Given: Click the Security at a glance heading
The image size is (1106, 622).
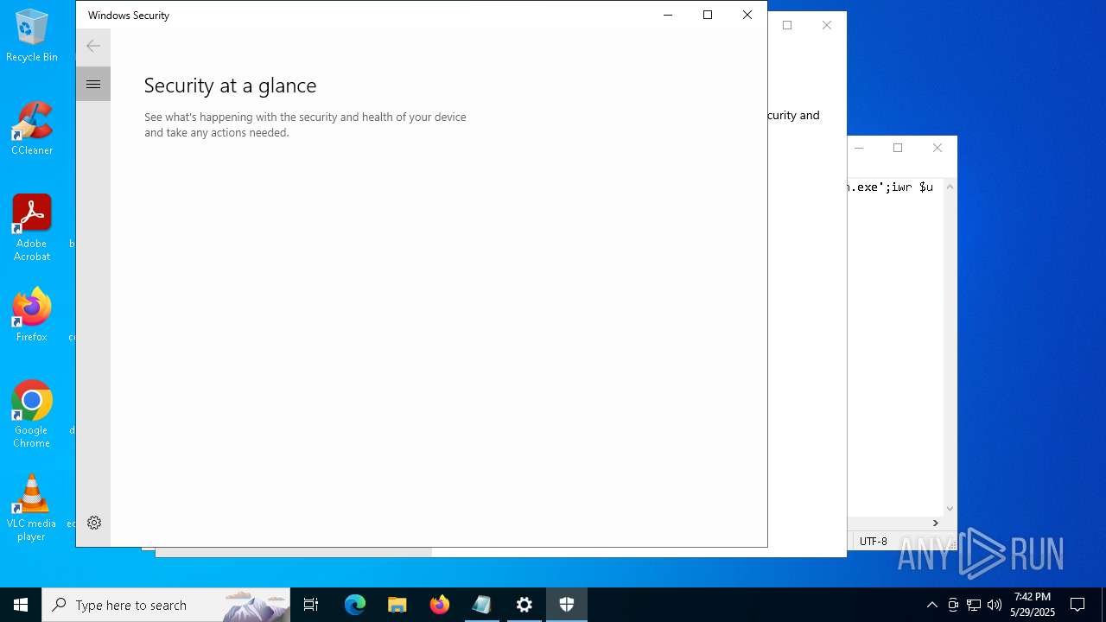Looking at the screenshot, I should click(x=231, y=86).
